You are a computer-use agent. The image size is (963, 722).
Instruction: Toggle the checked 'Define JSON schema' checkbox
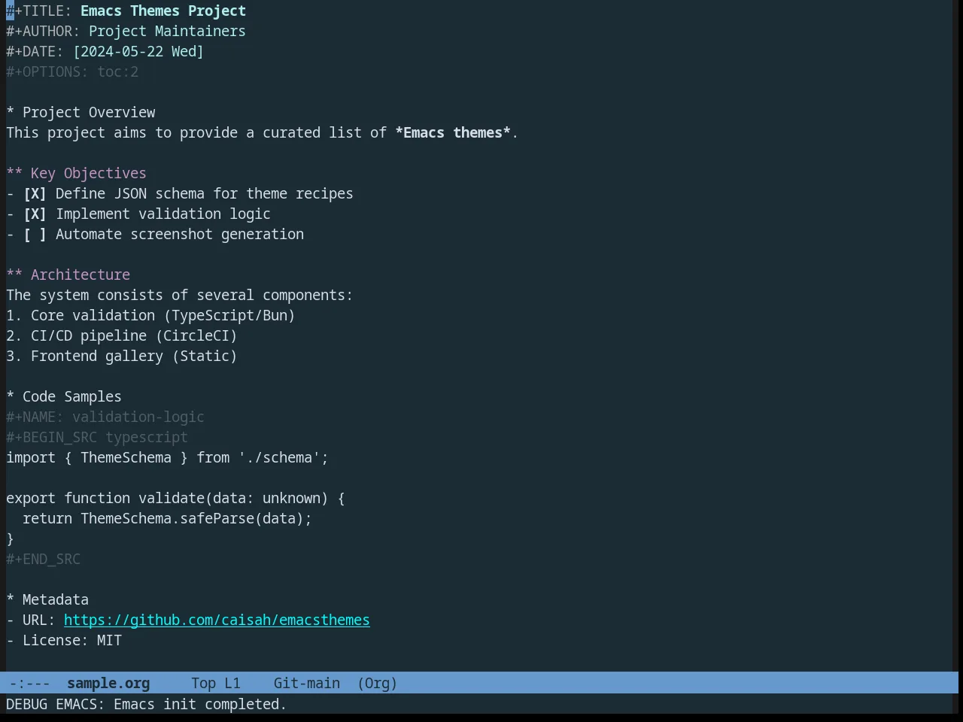click(35, 193)
